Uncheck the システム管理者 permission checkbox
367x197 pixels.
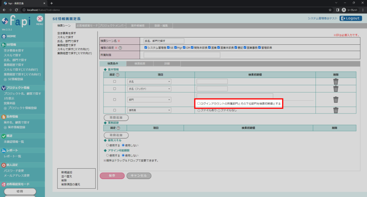pos(146,48)
